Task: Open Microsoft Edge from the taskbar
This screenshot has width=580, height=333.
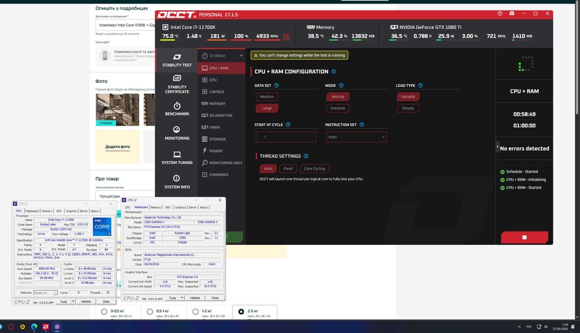Action: (x=34, y=327)
